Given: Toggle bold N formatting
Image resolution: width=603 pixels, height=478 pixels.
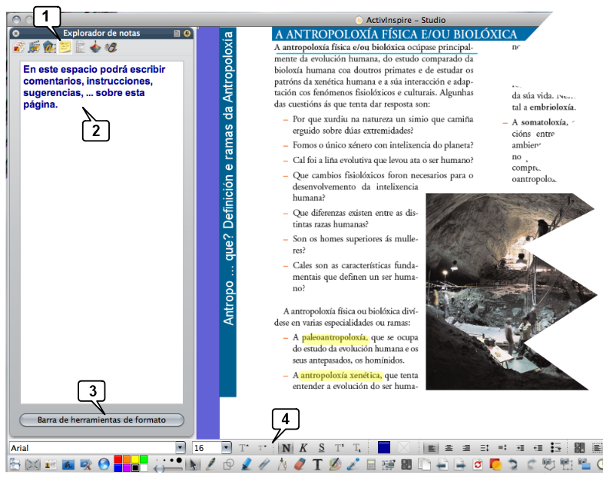Looking at the screenshot, I should pos(287,447).
